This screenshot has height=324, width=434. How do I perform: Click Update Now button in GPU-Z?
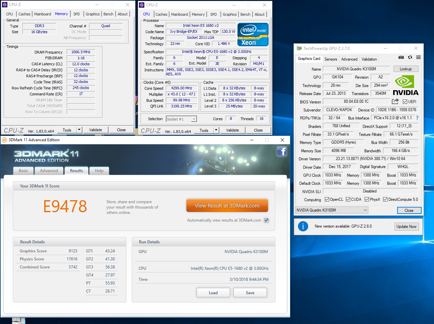pyautogui.click(x=407, y=227)
